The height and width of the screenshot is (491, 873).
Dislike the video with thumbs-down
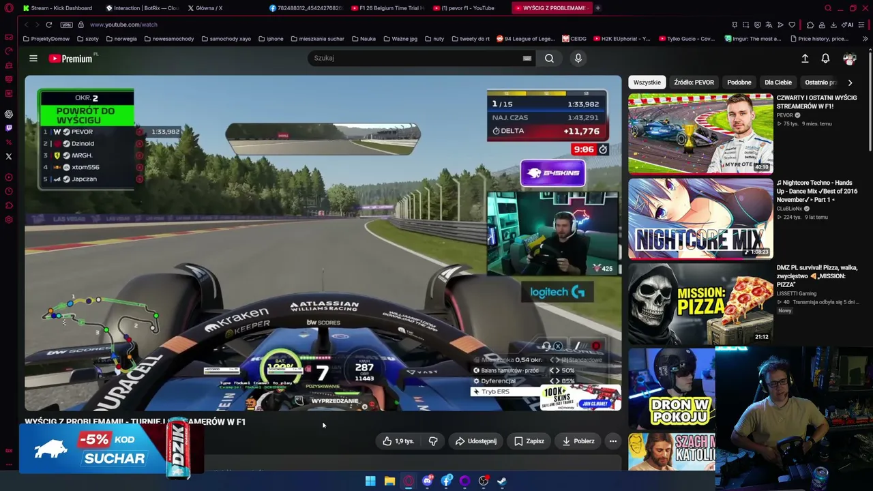pyautogui.click(x=433, y=441)
